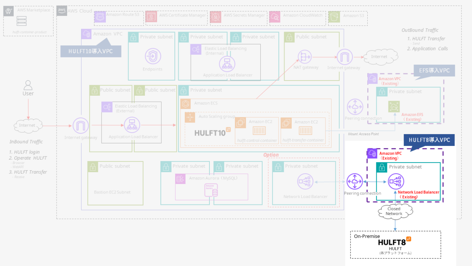The width and height of the screenshot is (472, 266).
Task: Select the Internet cloud in OutBound path
Action: click(x=381, y=57)
